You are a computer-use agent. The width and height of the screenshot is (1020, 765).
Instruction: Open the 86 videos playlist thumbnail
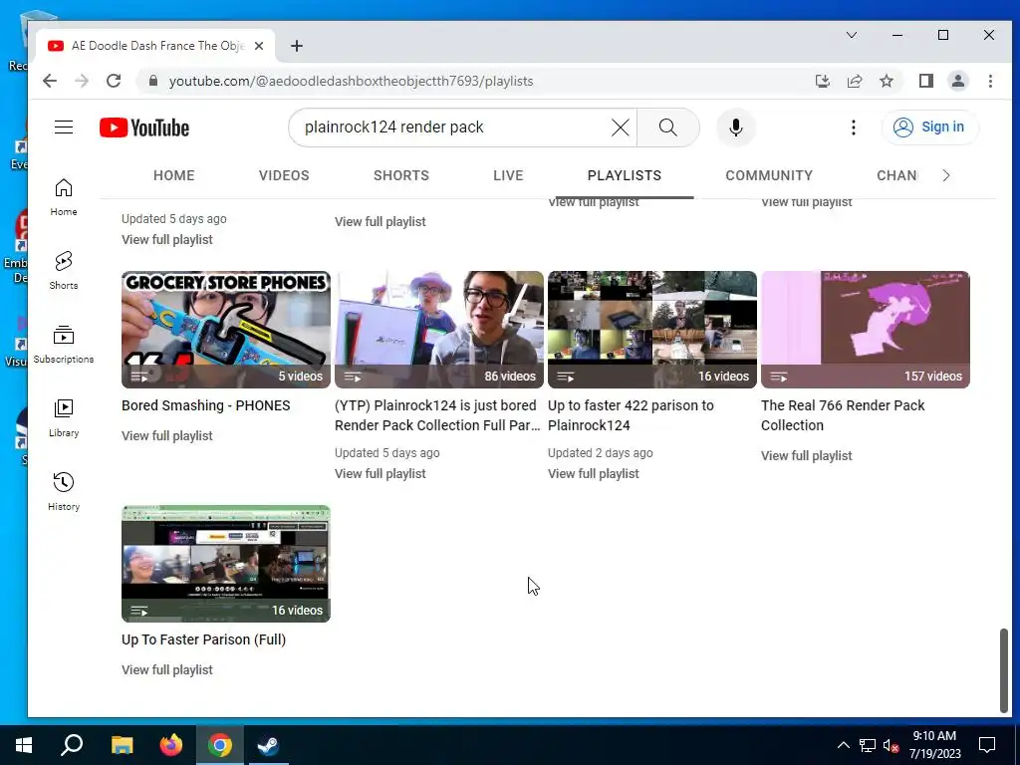pos(439,330)
